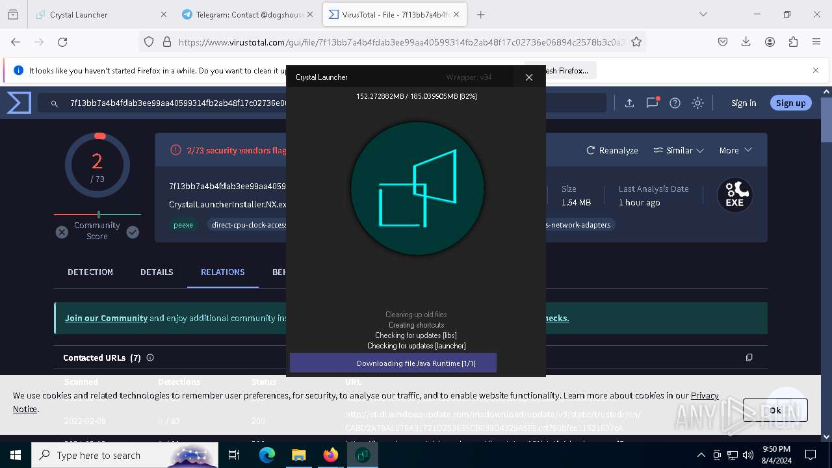The width and height of the screenshot is (832, 468).
Task: Open the Windows notification center
Action: pos(811,455)
